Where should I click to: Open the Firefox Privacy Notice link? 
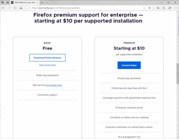click(47, 65)
